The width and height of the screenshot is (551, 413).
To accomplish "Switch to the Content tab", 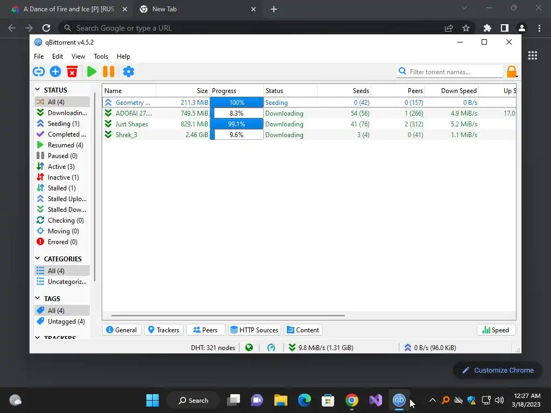I will [303, 330].
